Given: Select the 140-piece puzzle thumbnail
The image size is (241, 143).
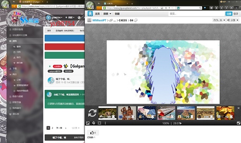Looking at the screenshot, I should (127, 113).
